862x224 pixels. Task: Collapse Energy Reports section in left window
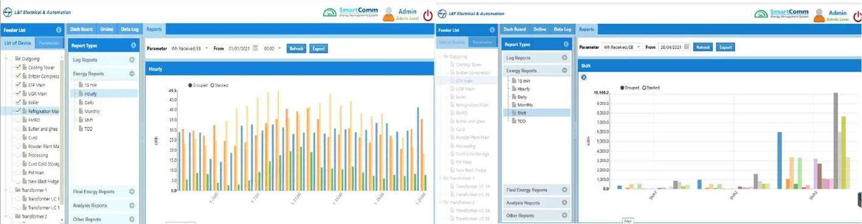132,74
